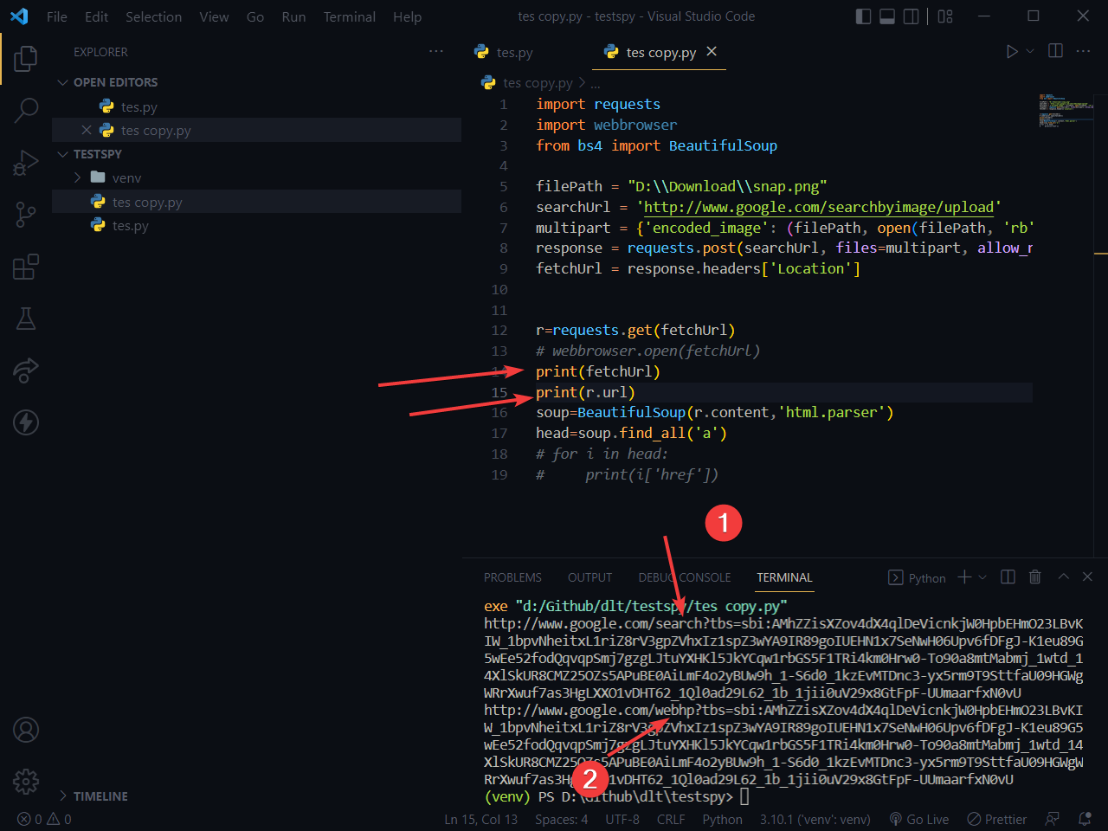Click the errors and warnings status indicator

tap(44, 819)
